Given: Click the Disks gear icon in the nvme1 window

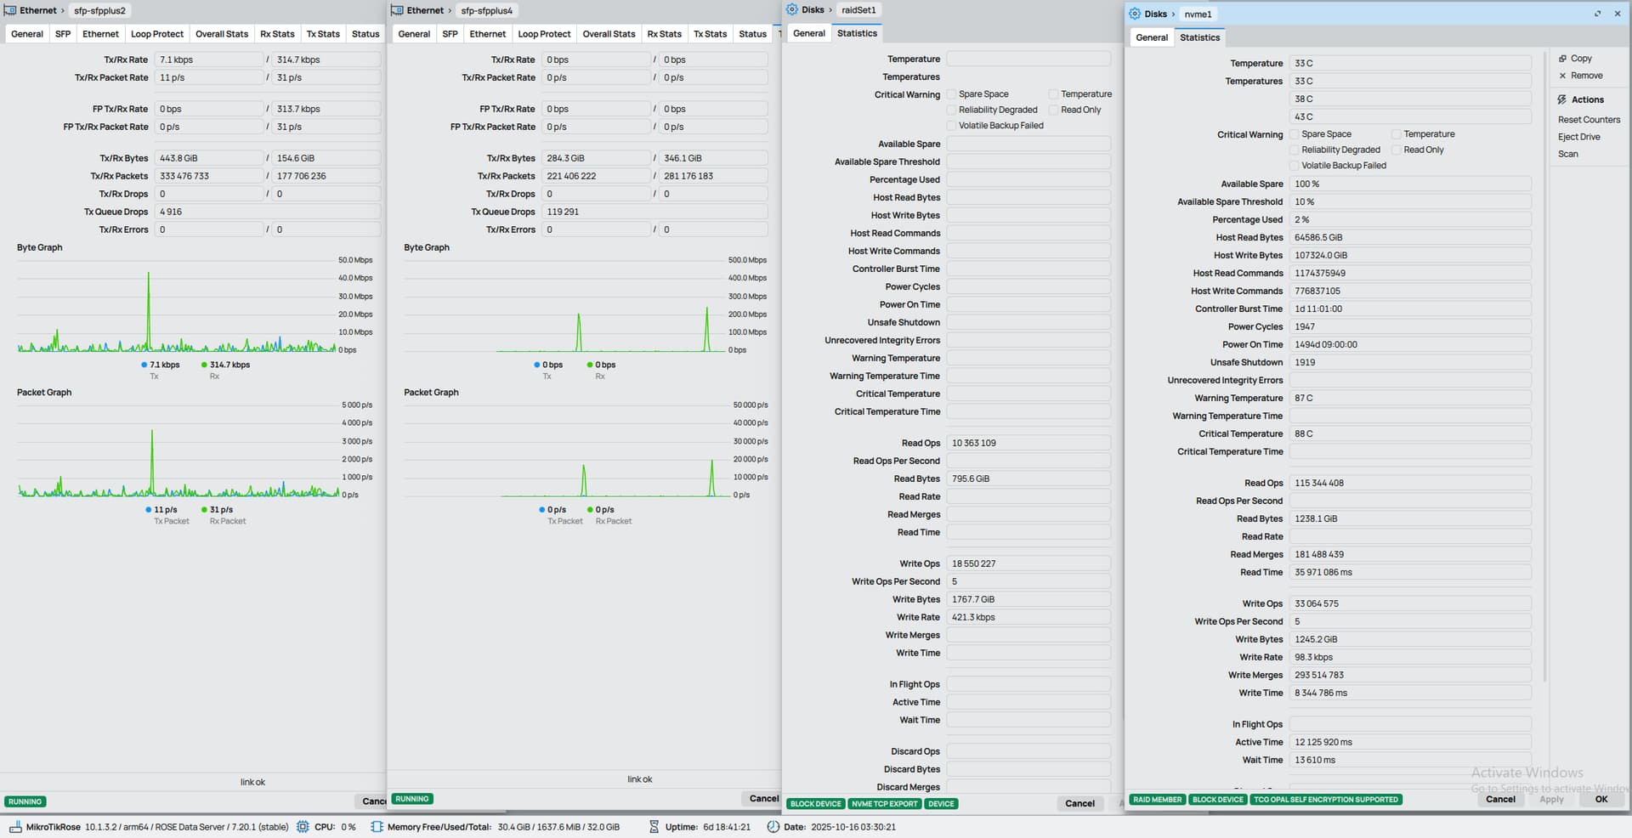Looking at the screenshot, I should point(1135,14).
